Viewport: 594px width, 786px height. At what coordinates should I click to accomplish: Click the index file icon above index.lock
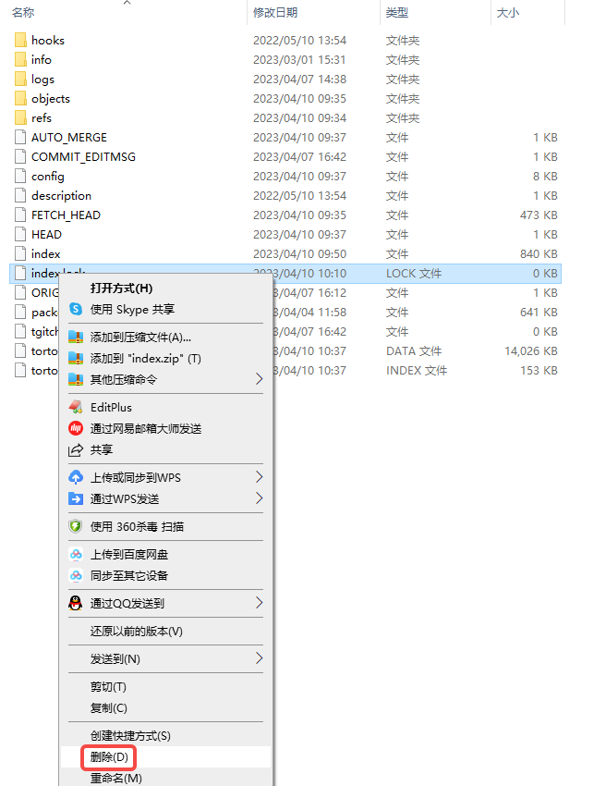coord(20,254)
